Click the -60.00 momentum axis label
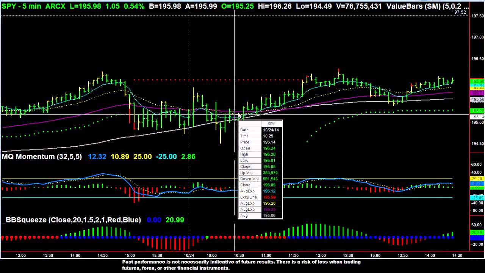The image size is (485, 273). click(477, 210)
